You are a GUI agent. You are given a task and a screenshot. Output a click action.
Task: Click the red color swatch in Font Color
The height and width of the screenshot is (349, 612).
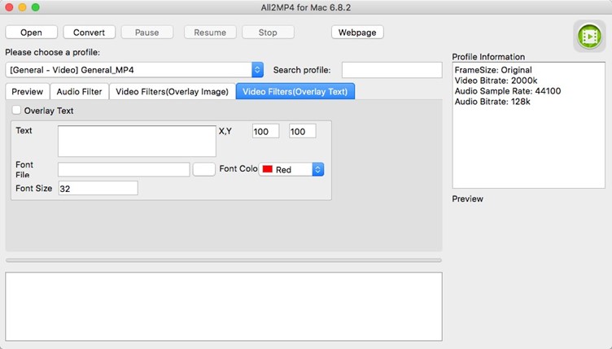(x=268, y=169)
